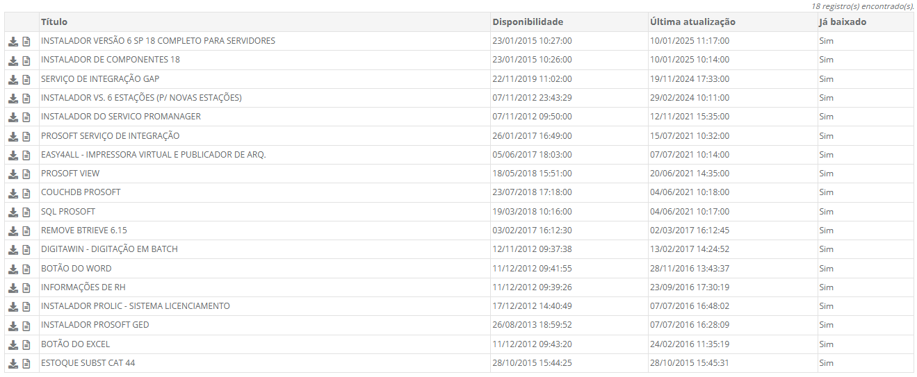This screenshot has height=377, width=917.
Task: Open document icon for SQL PROSOFT row
Action: (26, 212)
